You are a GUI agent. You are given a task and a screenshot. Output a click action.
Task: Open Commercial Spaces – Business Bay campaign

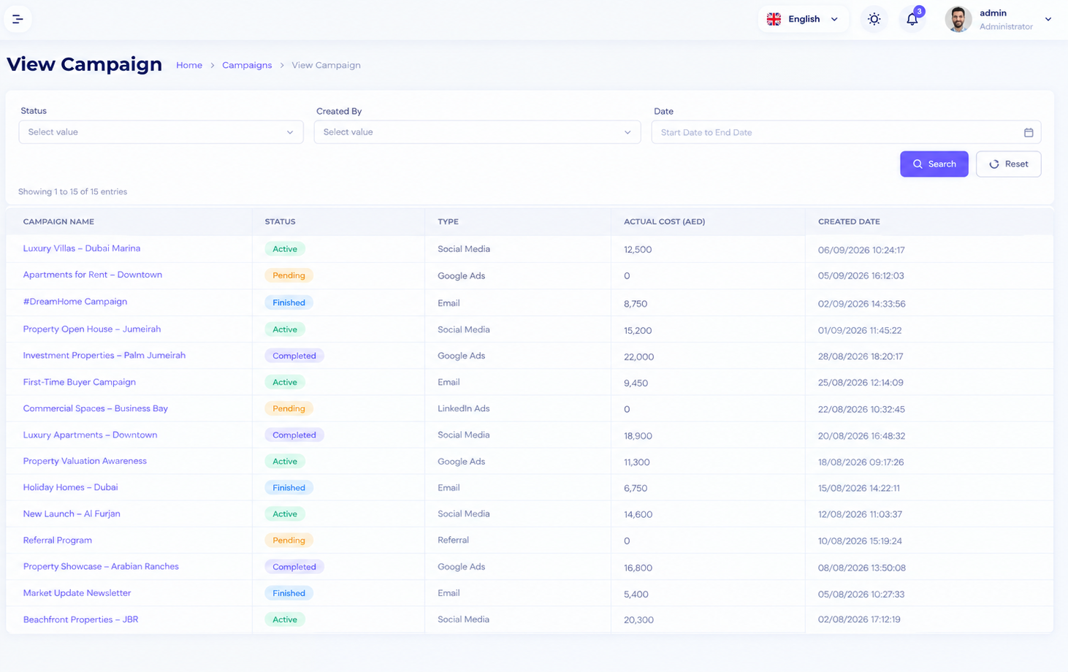96,408
